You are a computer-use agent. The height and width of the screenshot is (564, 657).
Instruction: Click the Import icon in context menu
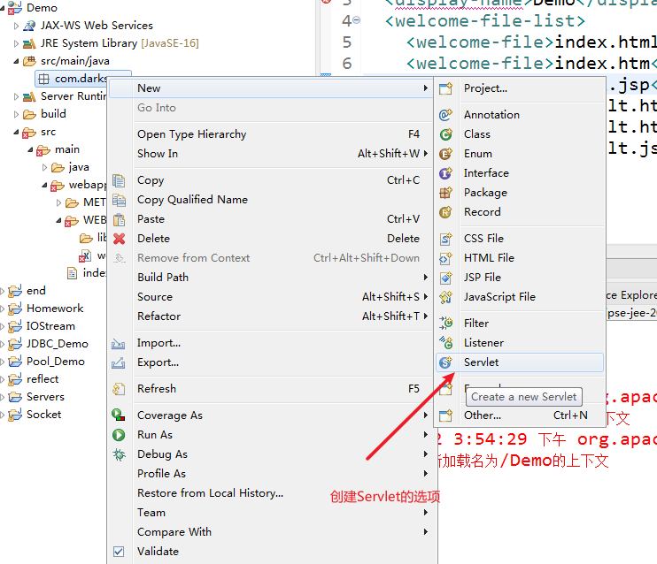118,344
